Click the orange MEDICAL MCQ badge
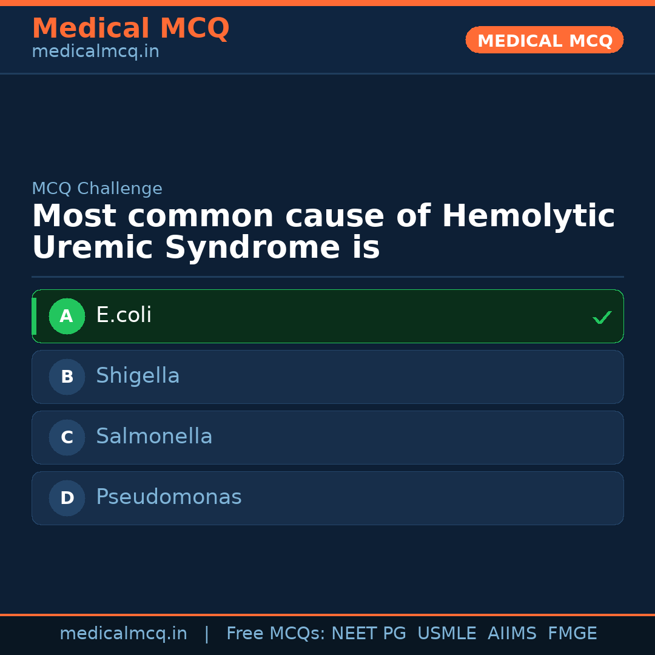This screenshot has width=655, height=655. (x=545, y=40)
